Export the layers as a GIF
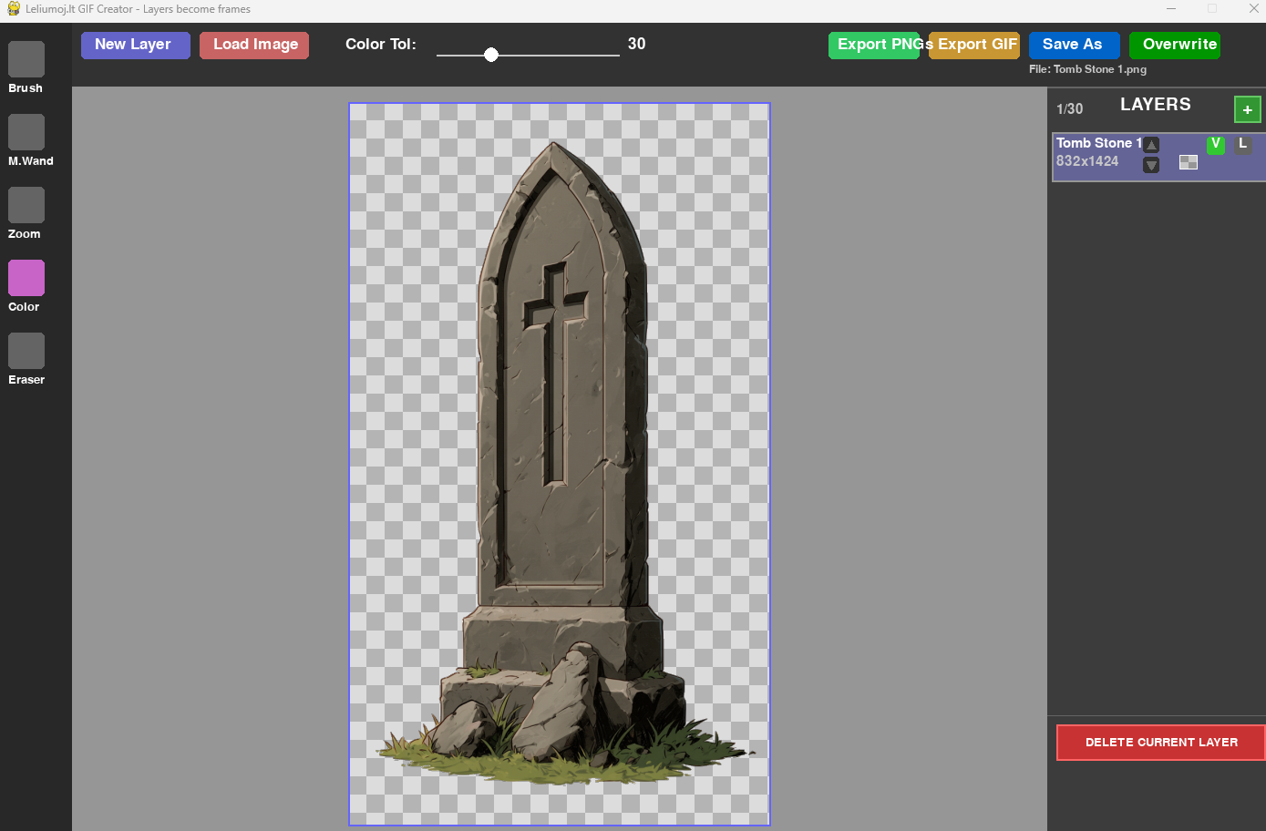 (x=974, y=45)
